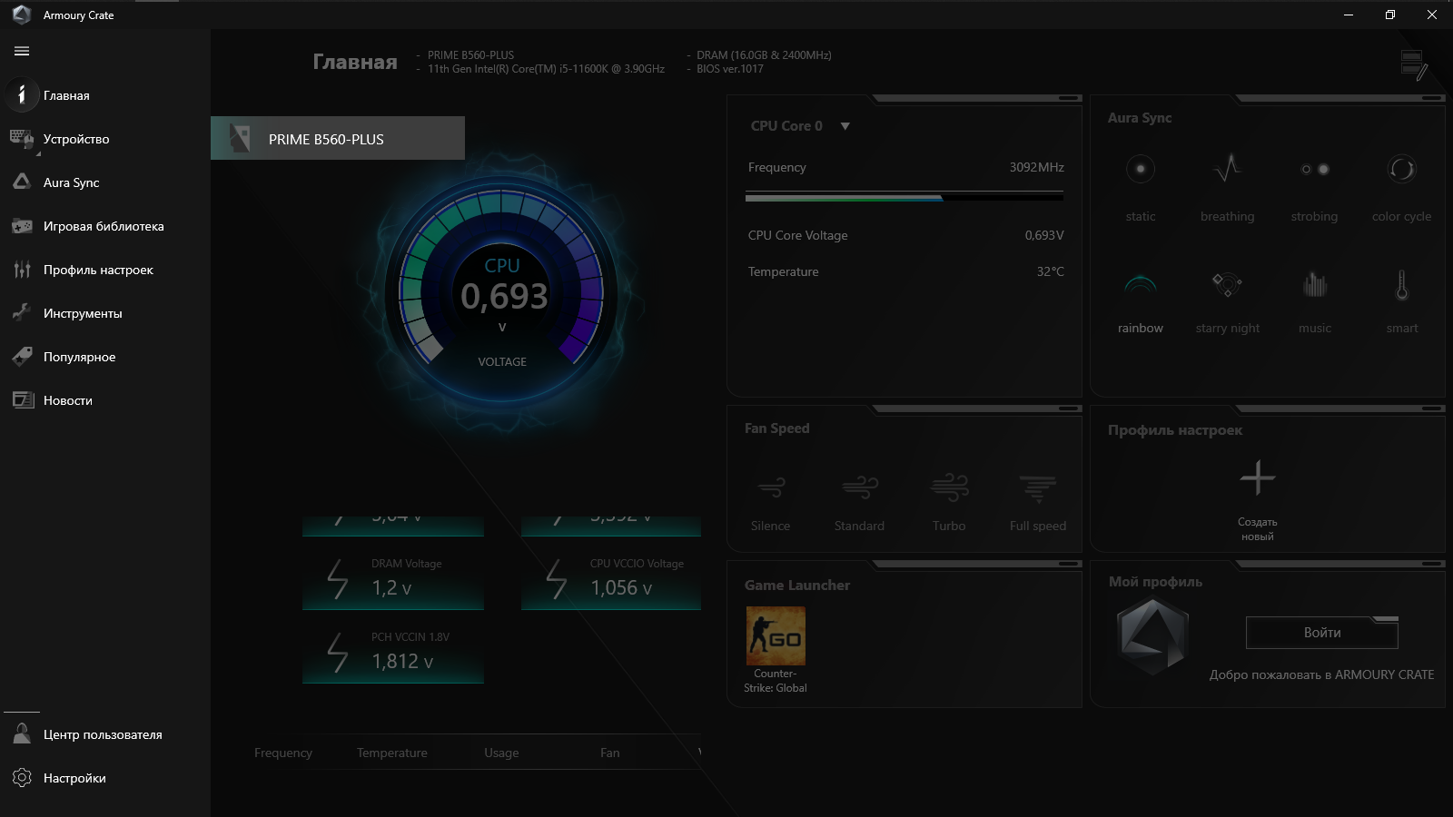
Task: Go to Aura Sync in sidebar
Action: [x=105, y=182]
